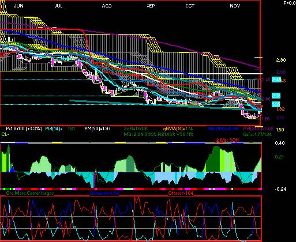Click the magenta 2.06 price label
The image size is (296, 242).
(267, 99)
